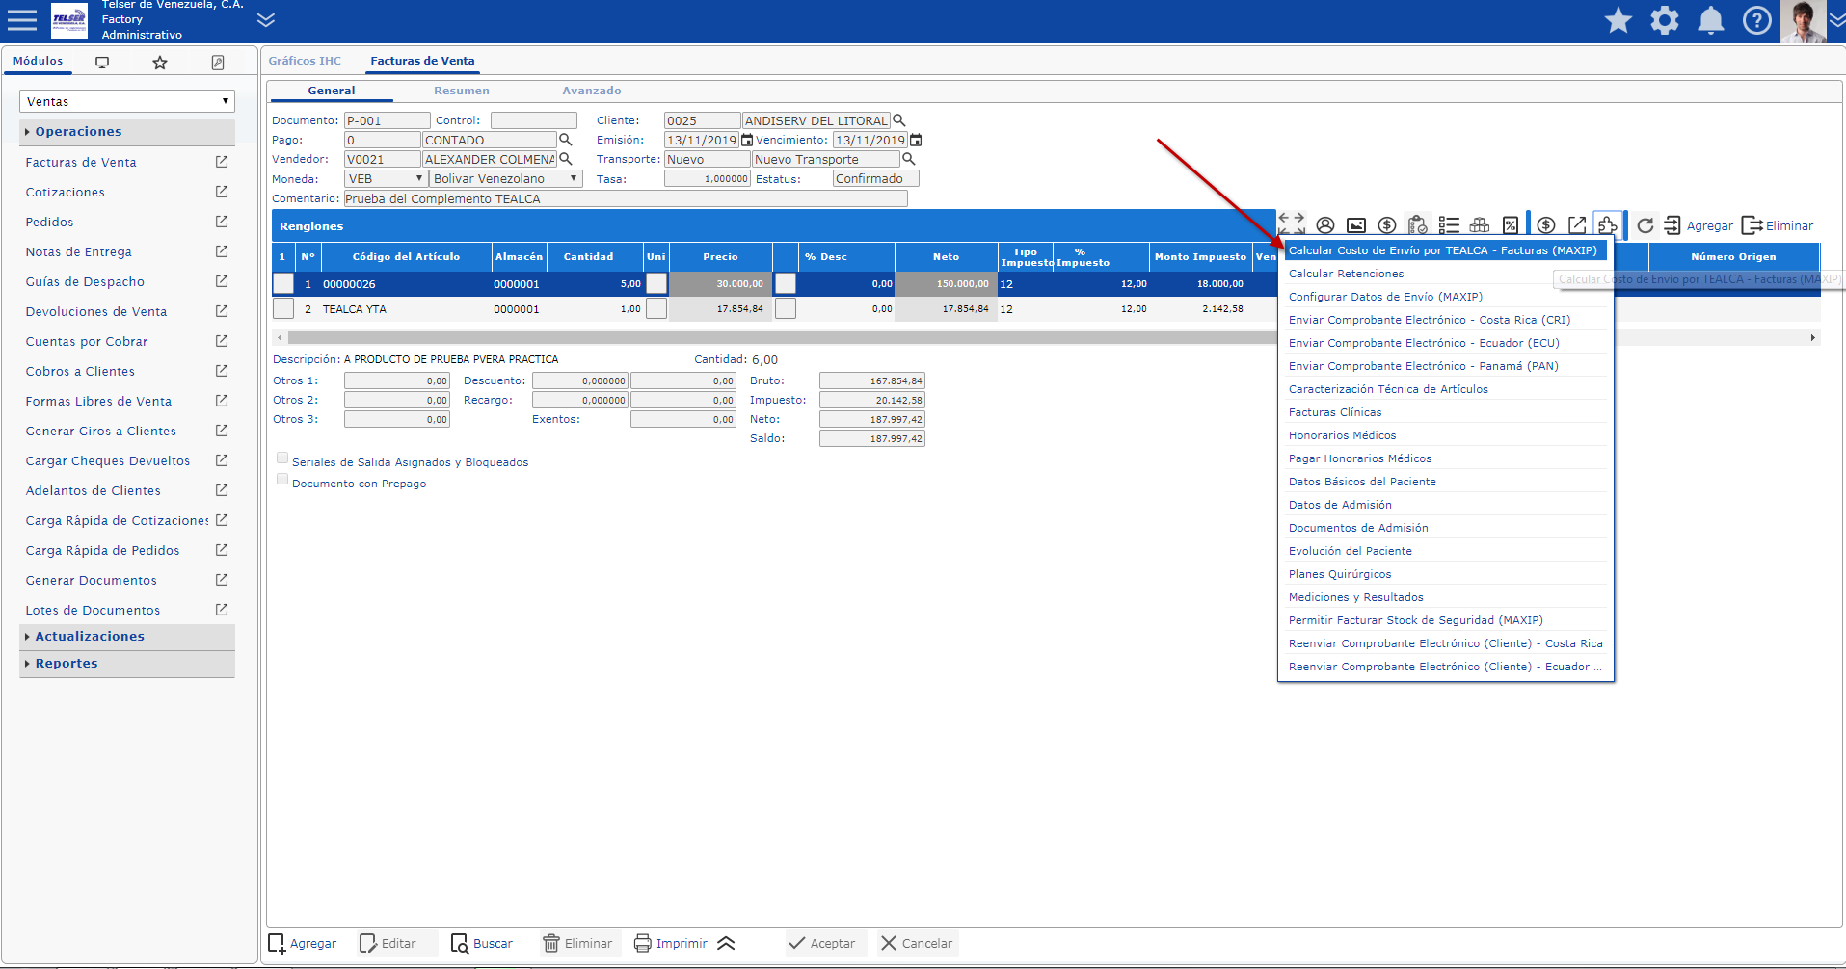Image resolution: width=1846 pixels, height=969 pixels.
Task: Toggle Uni checkbox in row 00000026
Action: click(x=656, y=284)
